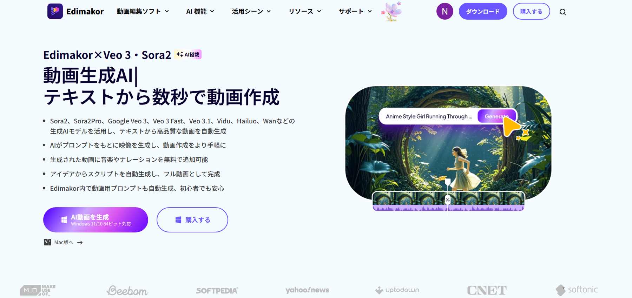Click the Windows logo in lower 購入する button
The height and width of the screenshot is (298, 632).
point(178,220)
